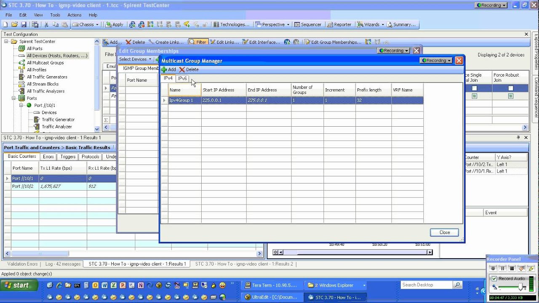Open the Summary view from toolbar
Image resolution: width=539 pixels, height=303 pixels.
point(401,24)
